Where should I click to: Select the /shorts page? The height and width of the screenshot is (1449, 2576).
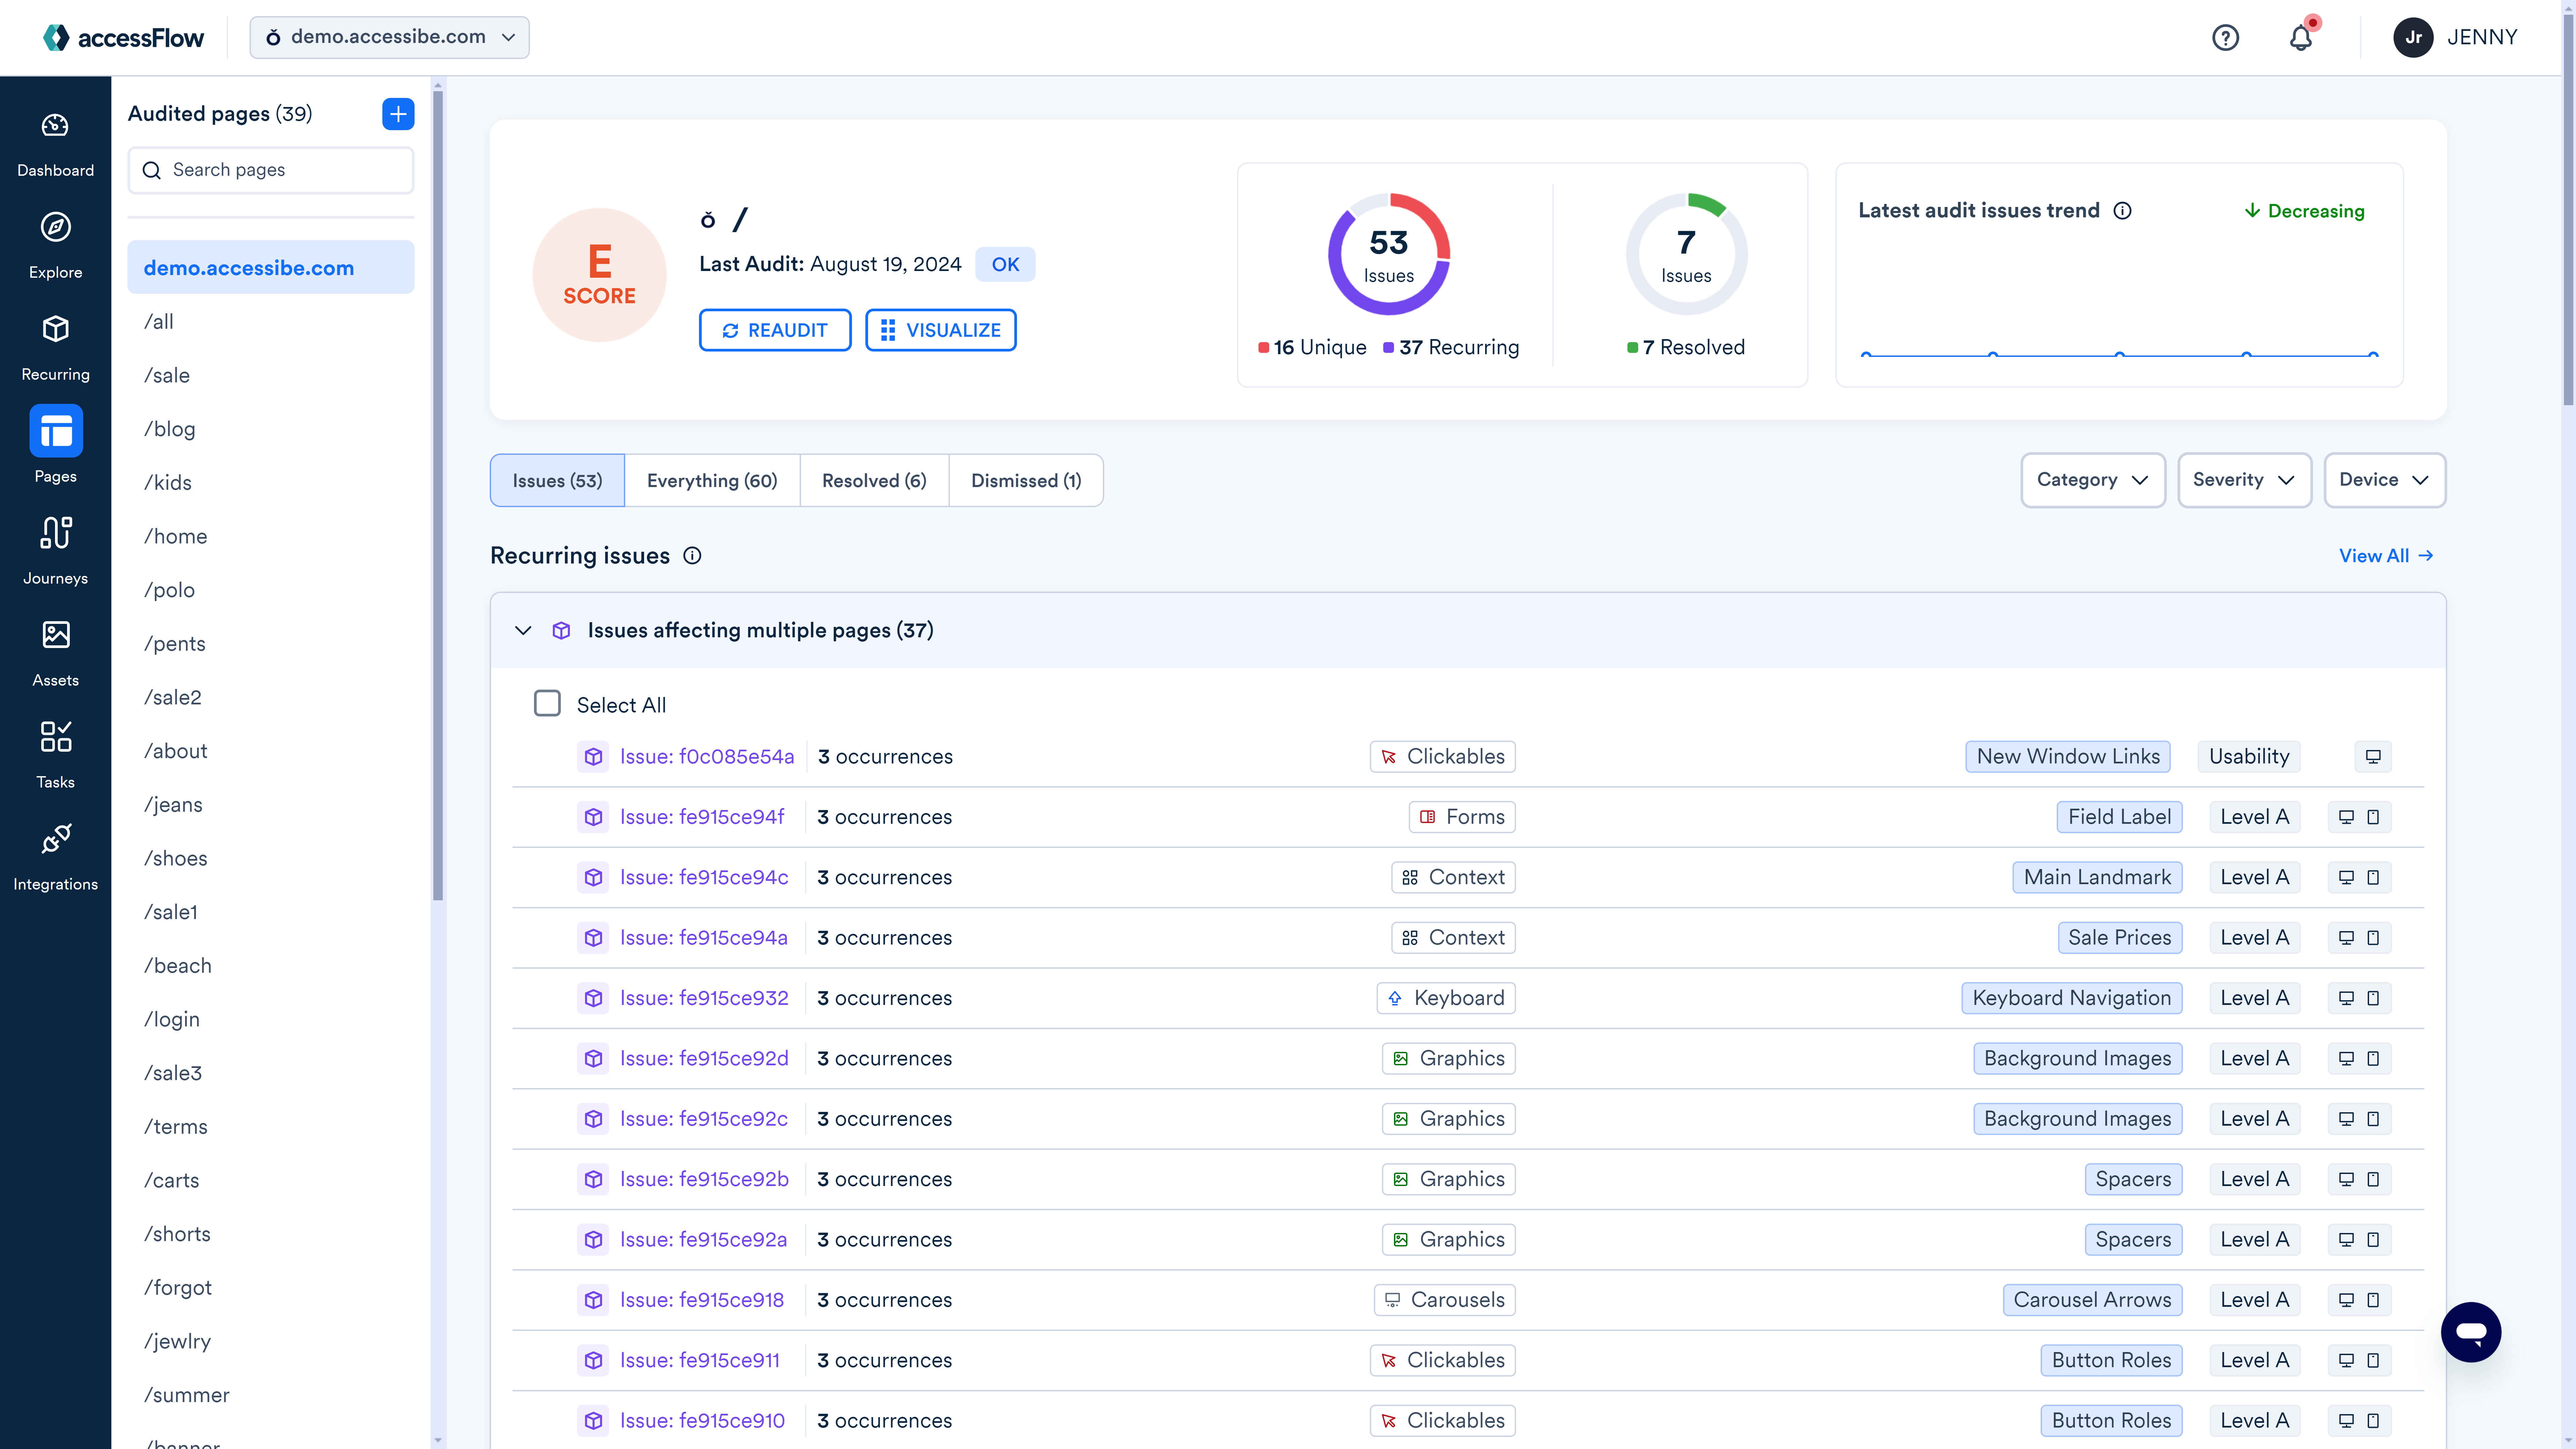point(271,1234)
